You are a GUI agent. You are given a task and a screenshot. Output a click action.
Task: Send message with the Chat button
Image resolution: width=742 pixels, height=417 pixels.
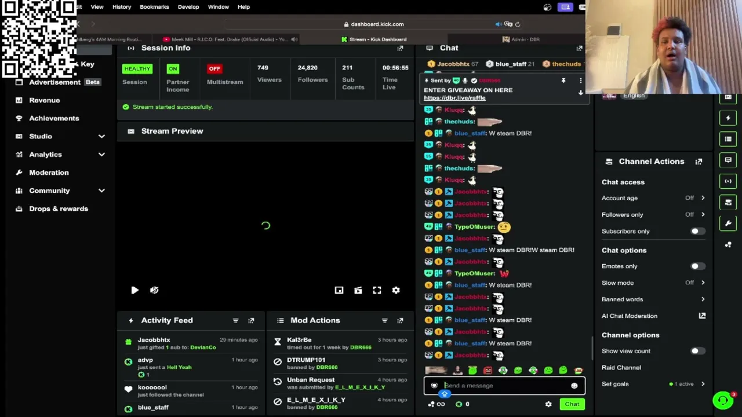[x=572, y=404]
